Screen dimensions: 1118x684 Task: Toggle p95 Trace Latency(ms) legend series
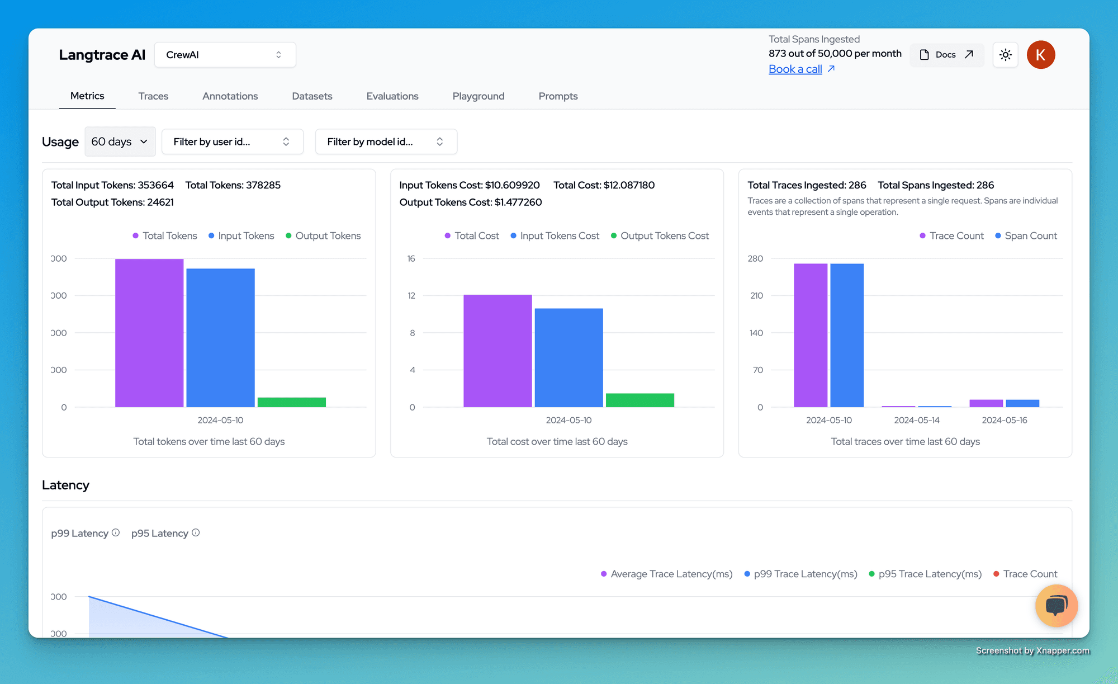pyautogui.click(x=925, y=574)
